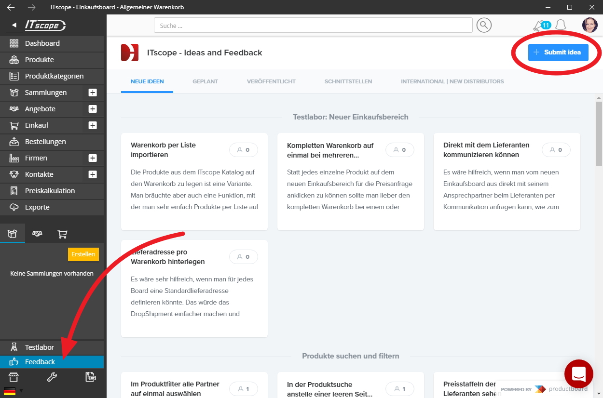Vote on 'In der Produktsuche anstelle' idea
The height and width of the screenshot is (398, 603).
click(400, 389)
